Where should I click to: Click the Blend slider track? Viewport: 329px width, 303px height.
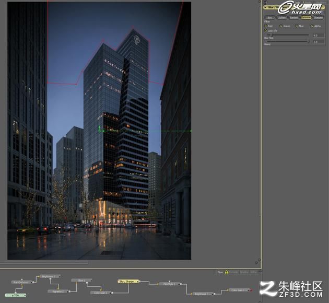pos(288,42)
